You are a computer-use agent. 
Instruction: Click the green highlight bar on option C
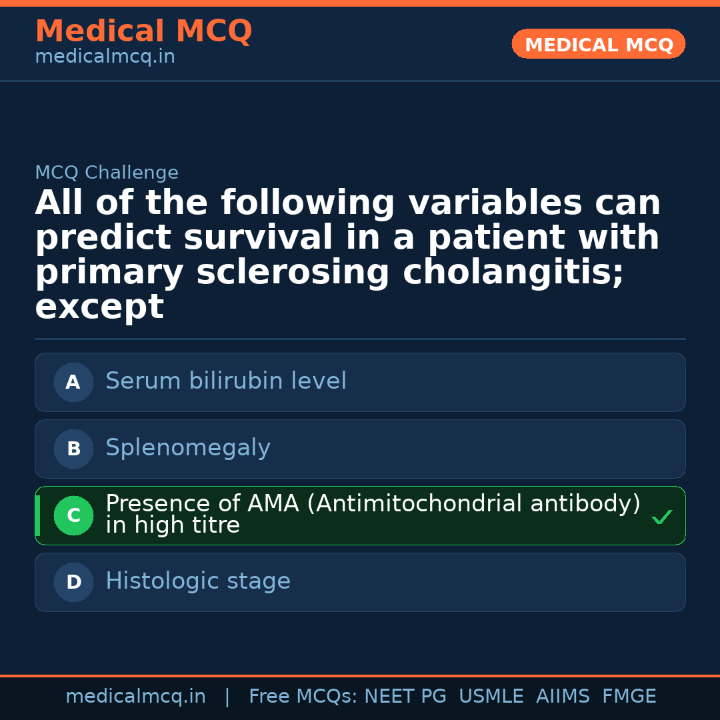pos(37,515)
